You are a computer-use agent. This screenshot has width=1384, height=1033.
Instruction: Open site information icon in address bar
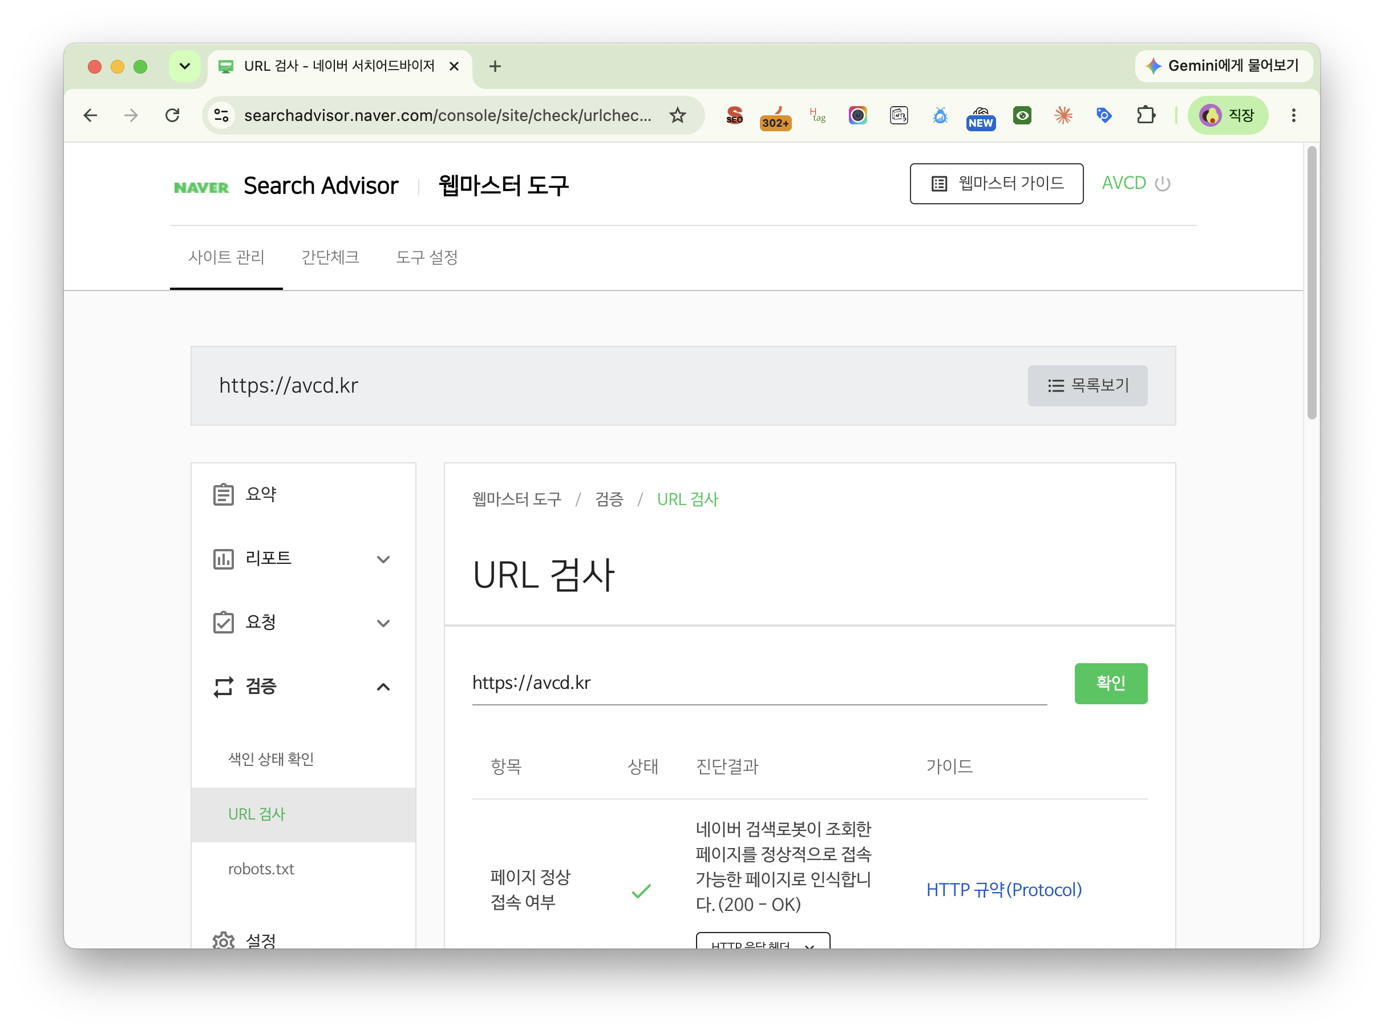pyautogui.click(x=222, y=115)
